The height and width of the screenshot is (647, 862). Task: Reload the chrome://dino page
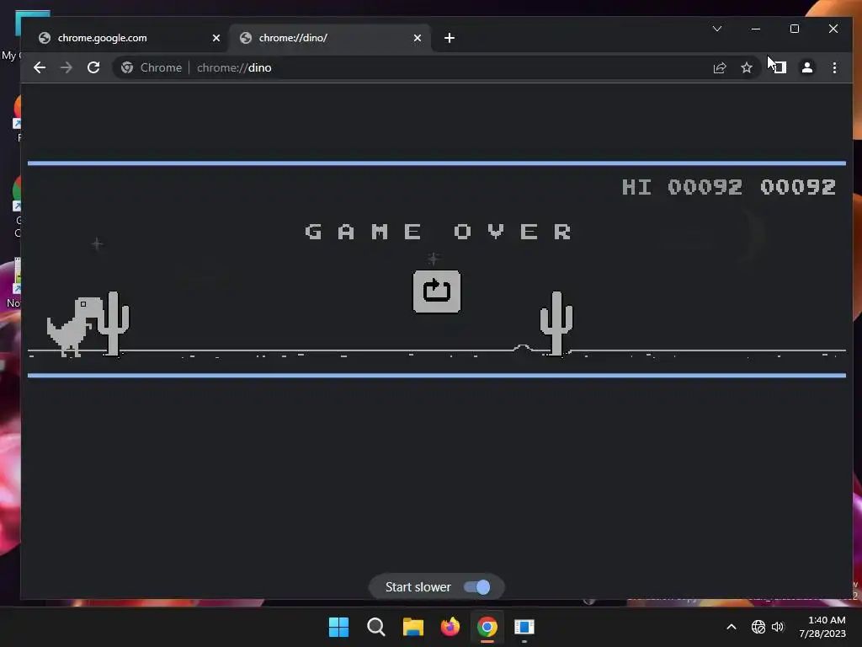[93, 67]
